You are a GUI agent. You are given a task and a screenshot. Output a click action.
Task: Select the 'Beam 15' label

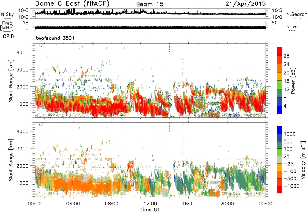pyautogui.click(x=150, y=4)
